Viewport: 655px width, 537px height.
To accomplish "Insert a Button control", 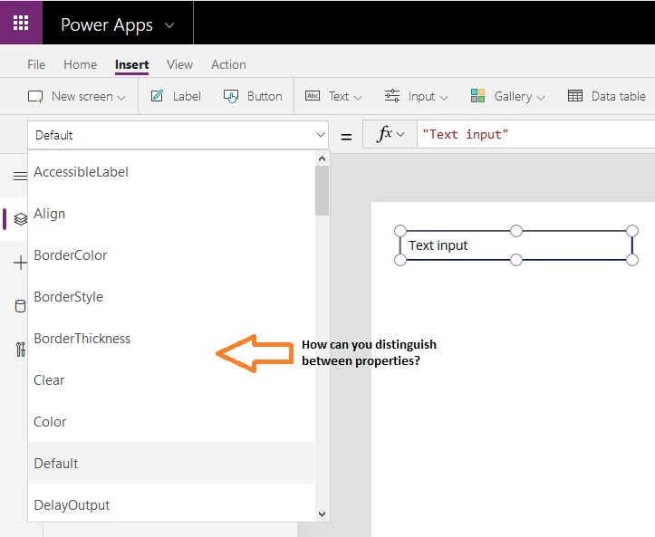I will (253, 96).
